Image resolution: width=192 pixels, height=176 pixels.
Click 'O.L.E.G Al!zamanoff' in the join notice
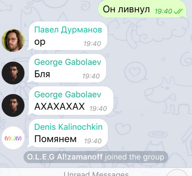point(65,157)
